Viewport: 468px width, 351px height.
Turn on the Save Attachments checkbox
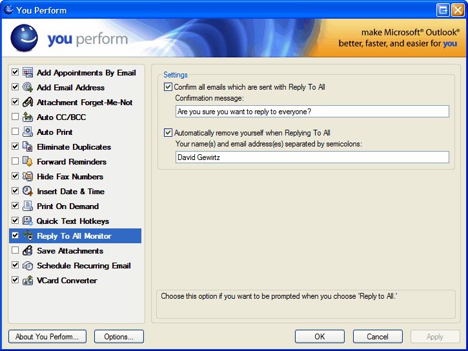15,251
